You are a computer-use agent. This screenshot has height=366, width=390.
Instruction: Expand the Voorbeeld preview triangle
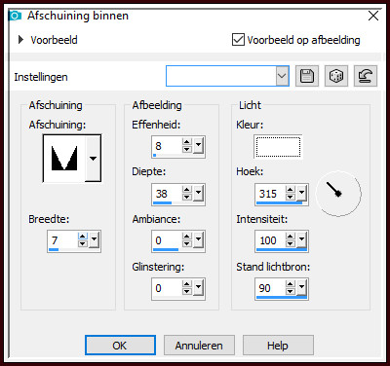(x=21, y=40)
